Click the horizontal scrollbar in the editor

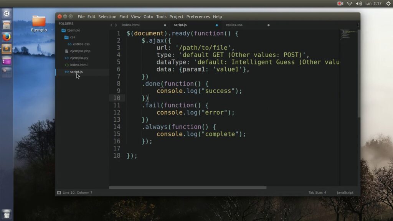point(188,188)
